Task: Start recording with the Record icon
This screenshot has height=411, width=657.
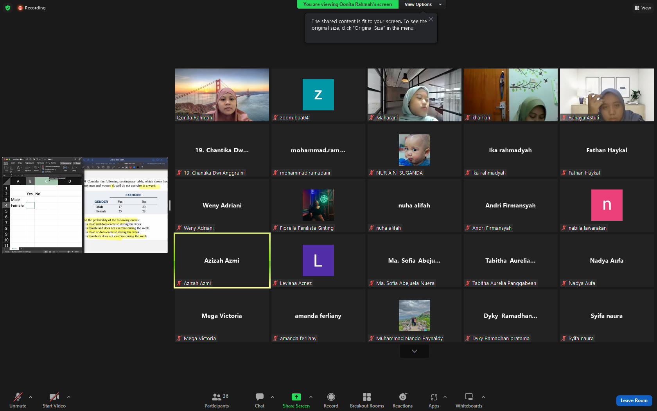Action: 331,397
